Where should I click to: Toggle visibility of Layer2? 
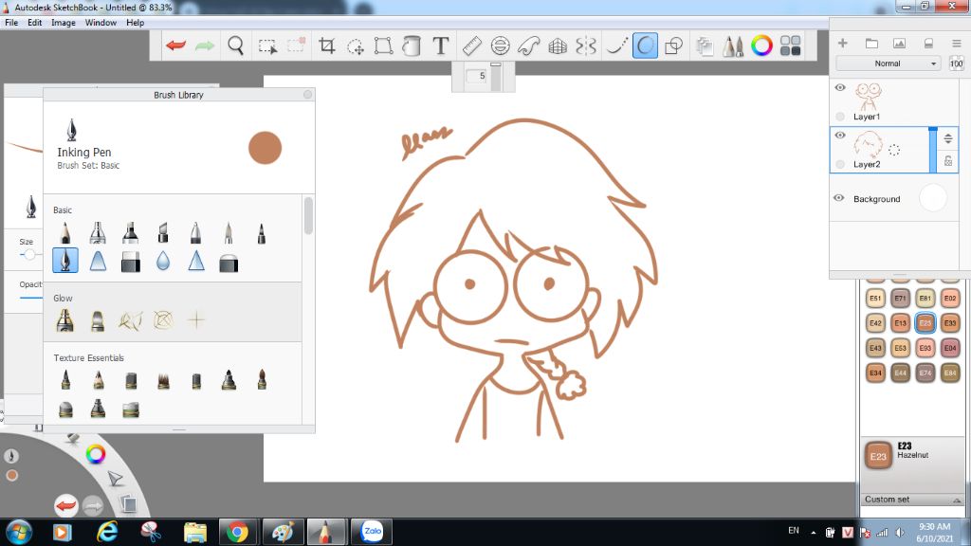point(839,136)
